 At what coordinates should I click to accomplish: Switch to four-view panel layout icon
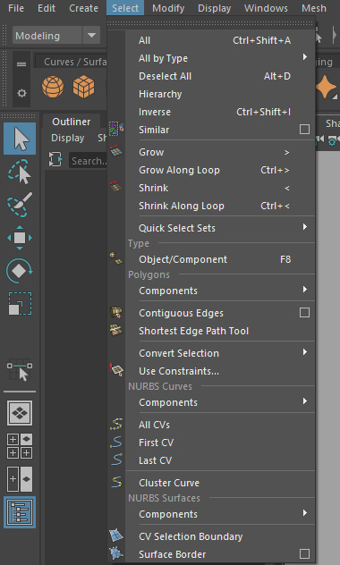click(20, 446)
